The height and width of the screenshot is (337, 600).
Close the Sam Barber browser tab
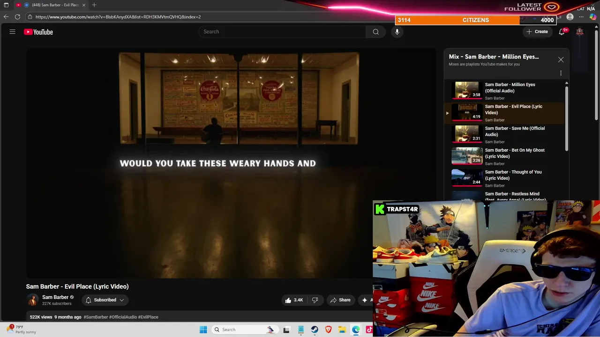pyautogui.click(x=84, y=5)
